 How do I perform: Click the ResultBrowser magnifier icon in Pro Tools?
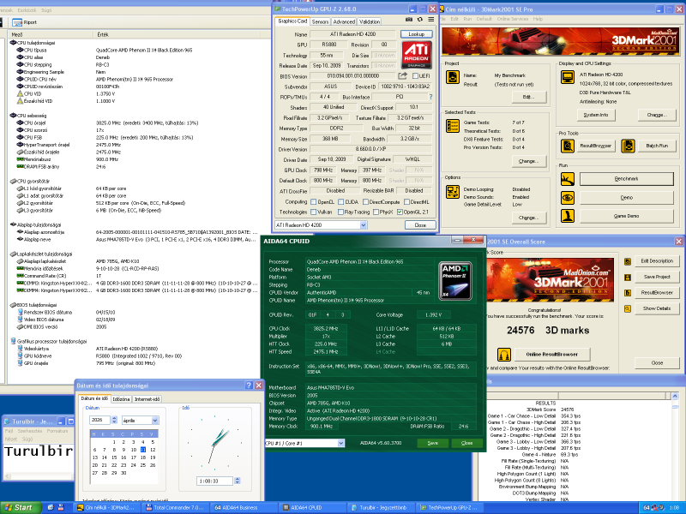pos(568,146)
